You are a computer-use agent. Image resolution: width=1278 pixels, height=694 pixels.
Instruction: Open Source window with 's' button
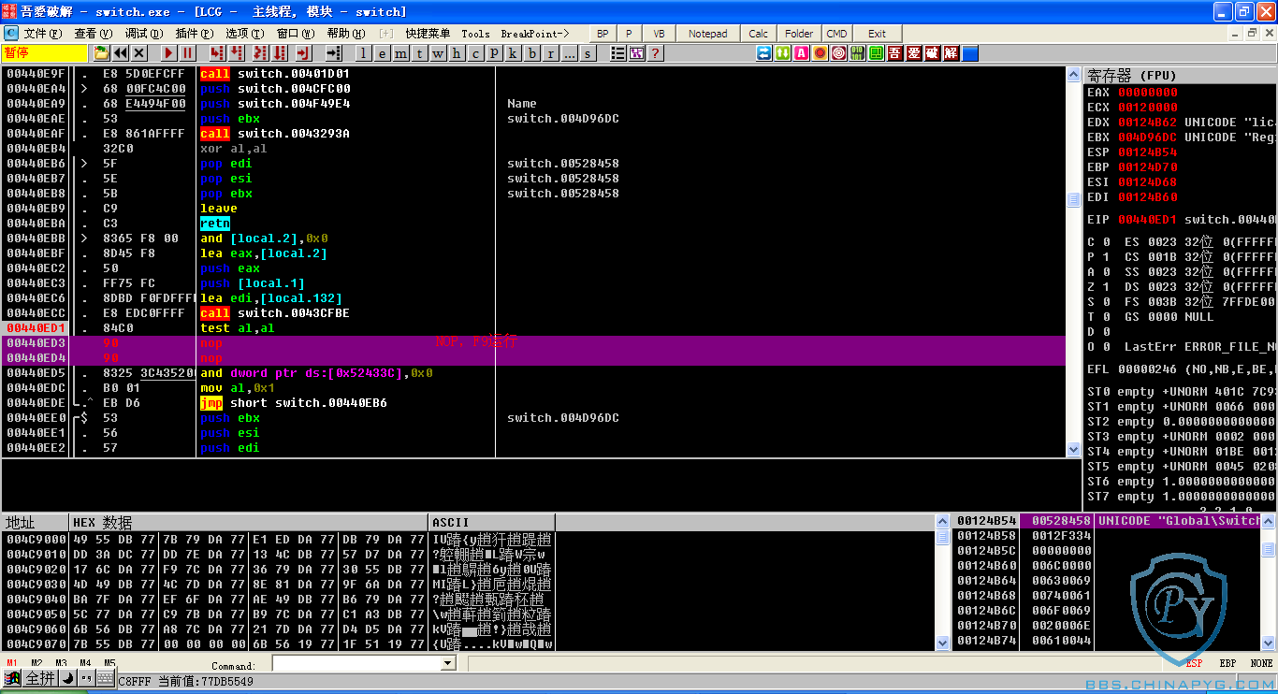point(588,53)
